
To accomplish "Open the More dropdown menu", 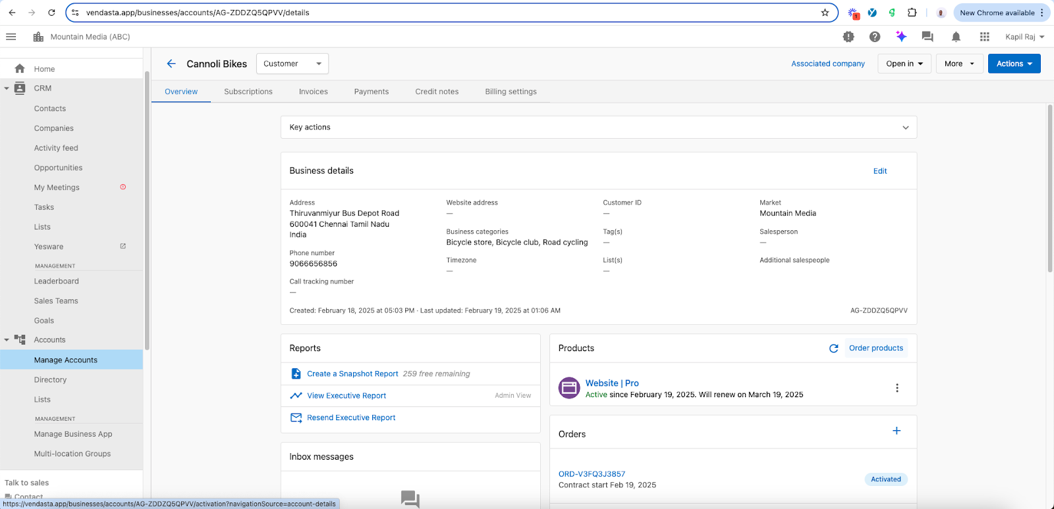I will (x=959, y=64).
